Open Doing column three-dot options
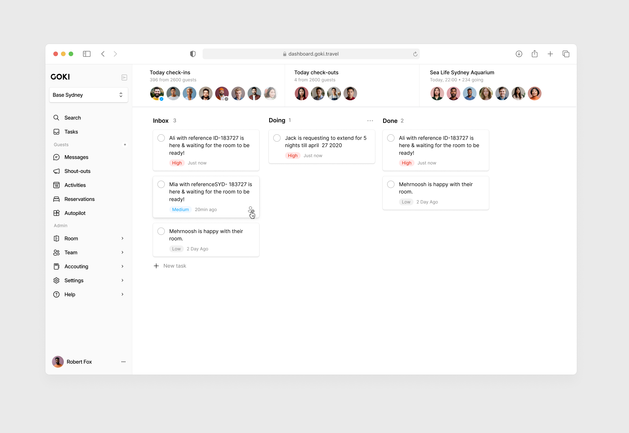 pyautogui.click(x=370, y=121)
